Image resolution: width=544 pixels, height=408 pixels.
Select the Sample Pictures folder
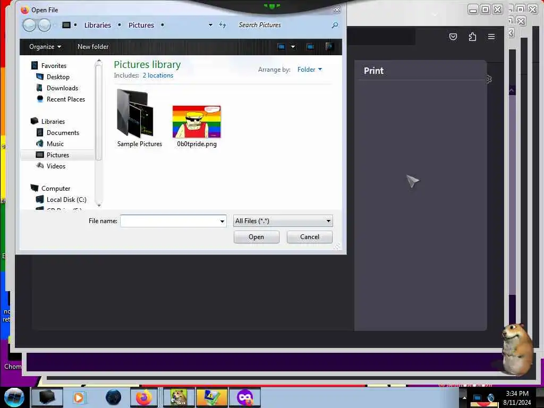(140, 118)
